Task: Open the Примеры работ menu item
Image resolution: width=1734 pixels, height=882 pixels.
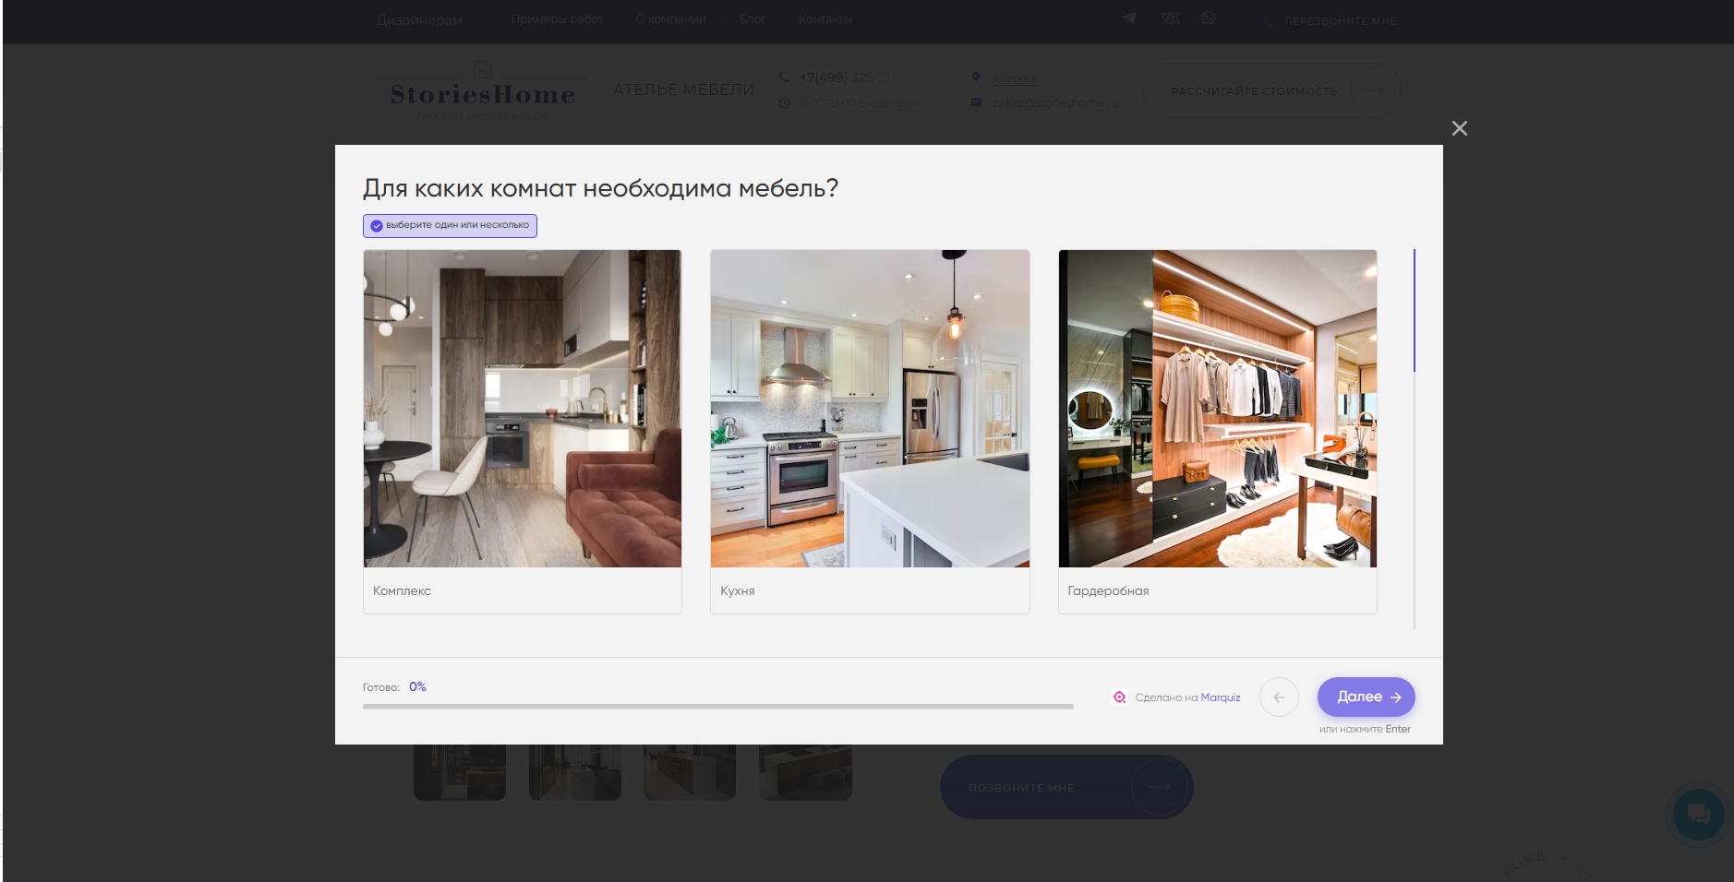Action: 557,19
